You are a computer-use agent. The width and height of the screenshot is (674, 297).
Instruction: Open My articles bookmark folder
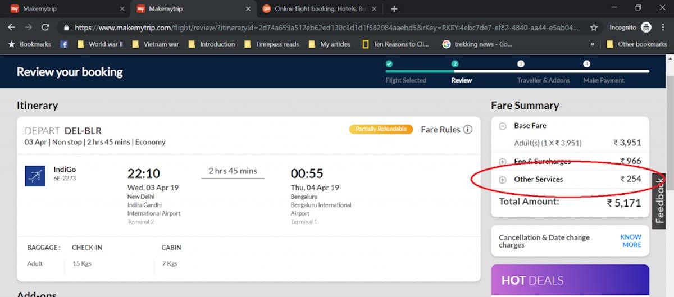330,44
